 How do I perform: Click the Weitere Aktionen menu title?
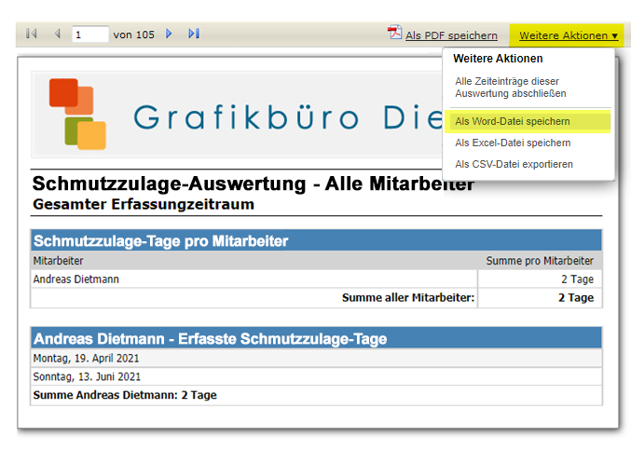[498, 59]
